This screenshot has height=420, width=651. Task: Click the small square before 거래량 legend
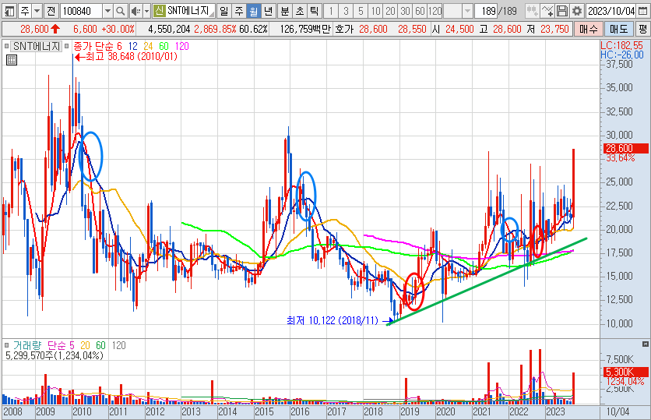6,345
